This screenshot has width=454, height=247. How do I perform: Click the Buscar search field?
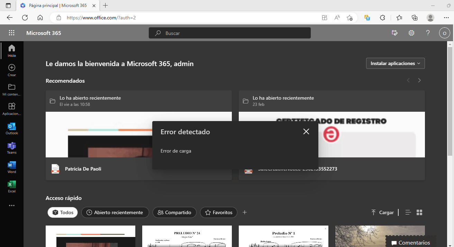[230, 33]
